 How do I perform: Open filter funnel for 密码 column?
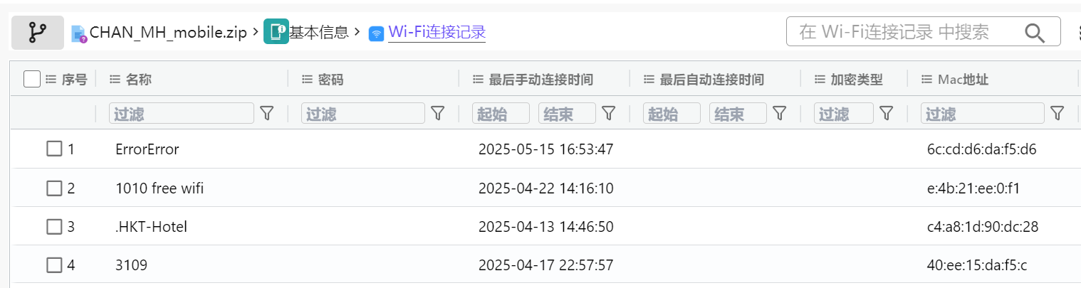point(438,113)
